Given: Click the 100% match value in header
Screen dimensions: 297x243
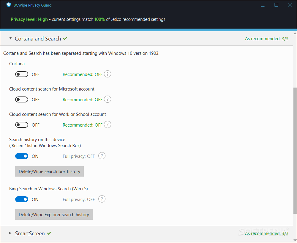Looking at the screenshot, I should coord(99,19).
